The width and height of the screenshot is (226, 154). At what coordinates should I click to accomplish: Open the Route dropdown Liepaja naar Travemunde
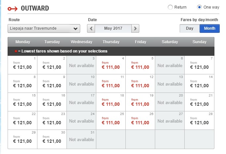[44, 28]
